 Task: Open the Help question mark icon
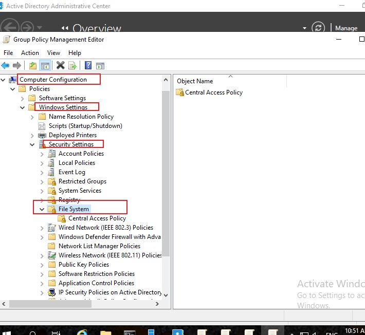coord(88,65)
